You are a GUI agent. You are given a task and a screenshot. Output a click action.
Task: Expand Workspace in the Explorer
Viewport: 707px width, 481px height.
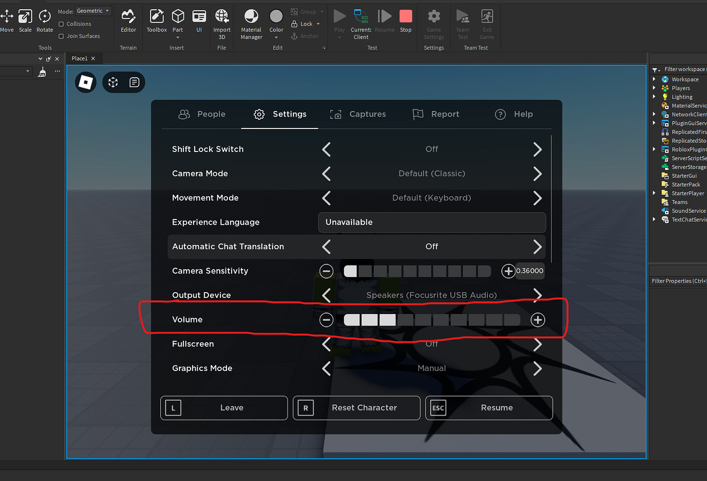pyautogui.click(x=654, y=79)
